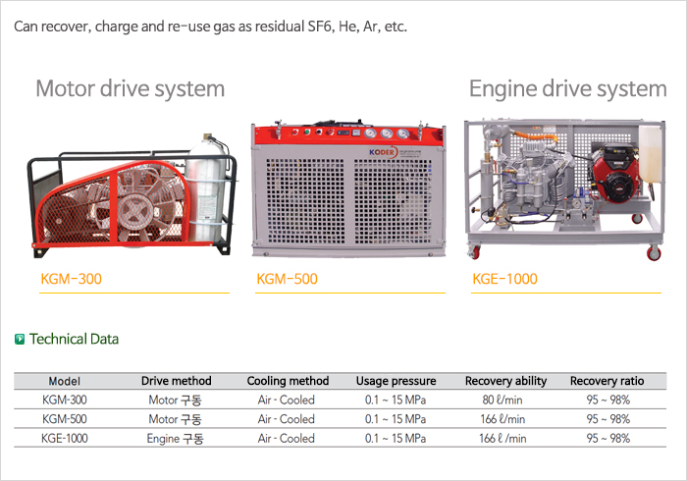Viewport: 687px width, 481px height.
Task: Click the Engine drive system heading
Action: pyautogui.click(x=568, y=89)
